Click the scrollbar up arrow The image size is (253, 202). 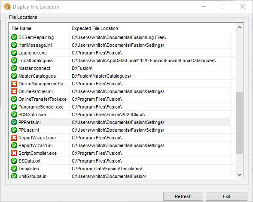tap(239, 27)
